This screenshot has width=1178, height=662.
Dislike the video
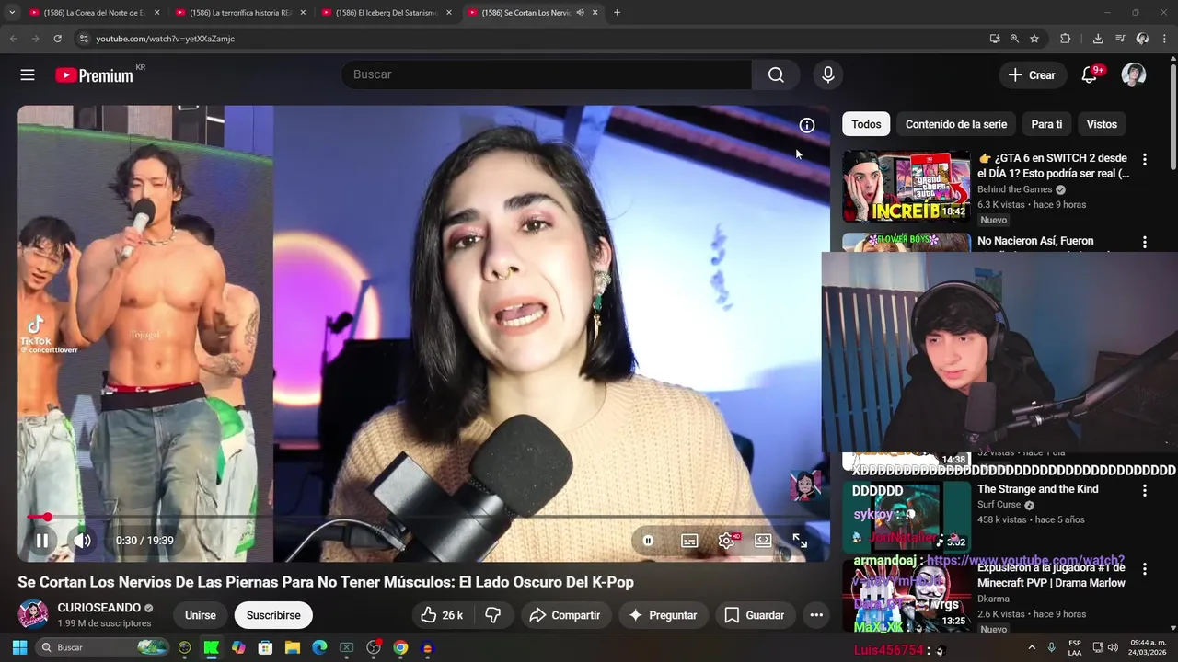(x=493, y=615)
